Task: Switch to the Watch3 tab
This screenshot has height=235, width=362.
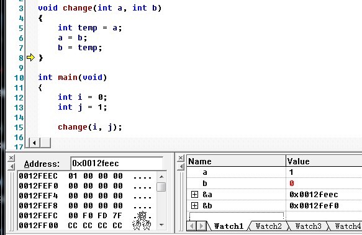Action: point(308,226)
